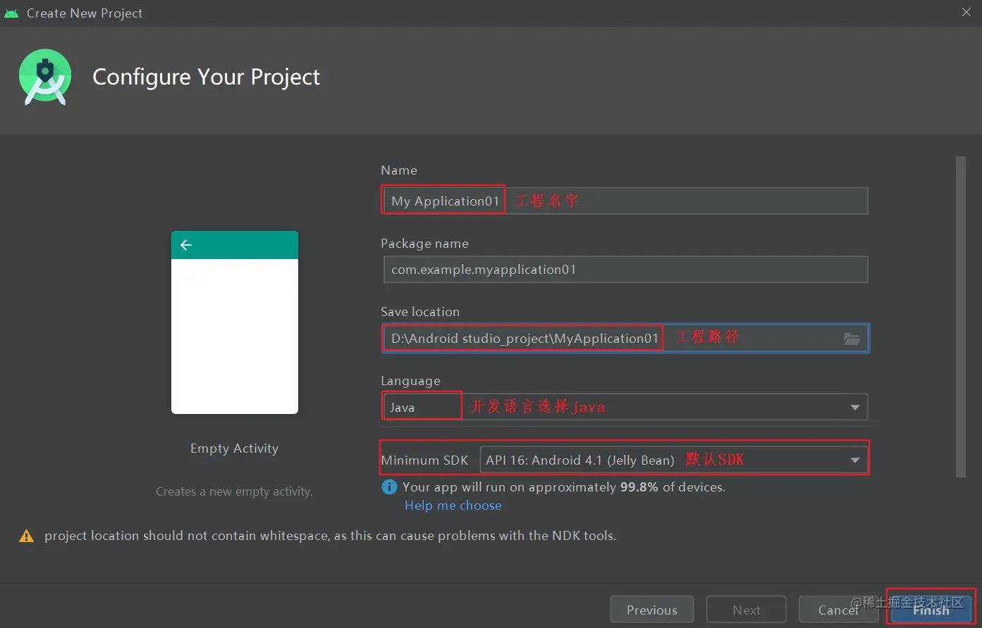Click the Android Studio logo in header
The image size is (982, 628).
45,77
